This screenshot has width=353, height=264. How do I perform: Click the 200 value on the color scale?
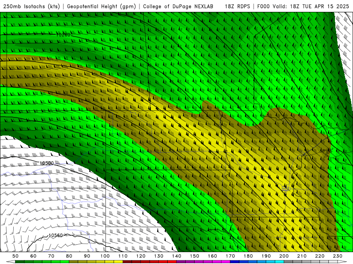click(x=284, y=256)
